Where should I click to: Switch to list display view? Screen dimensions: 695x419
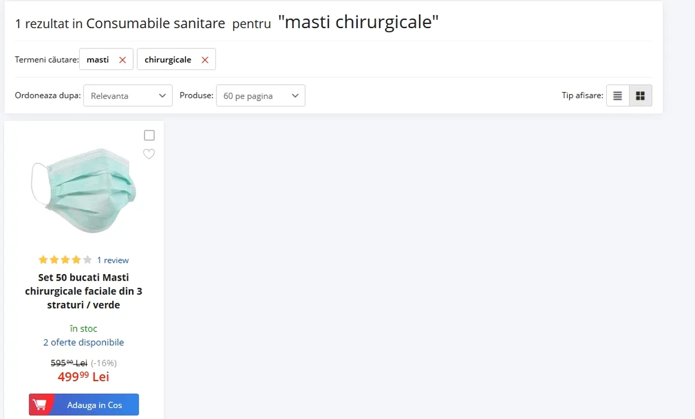[618, 96]
